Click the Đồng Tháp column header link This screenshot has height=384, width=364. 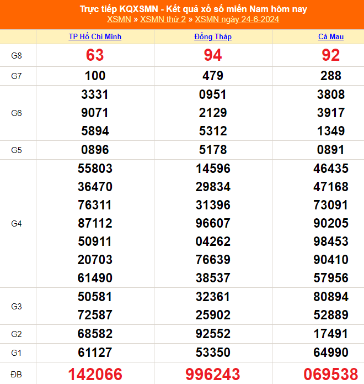click(213, 37)
